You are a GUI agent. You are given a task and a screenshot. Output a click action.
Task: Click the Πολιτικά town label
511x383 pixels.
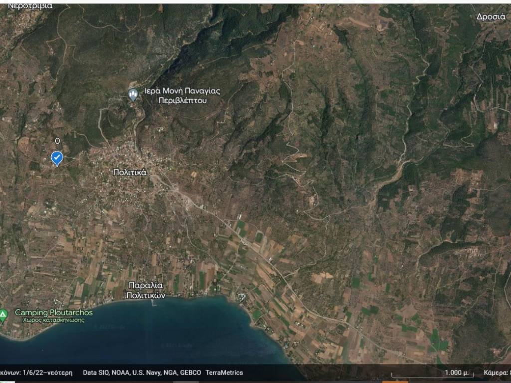130,172
